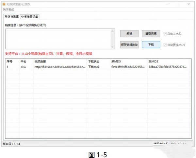This screenshot has height=158, width=196.
Task: Click the 火山 platform cell
Action: coord(24,67)
